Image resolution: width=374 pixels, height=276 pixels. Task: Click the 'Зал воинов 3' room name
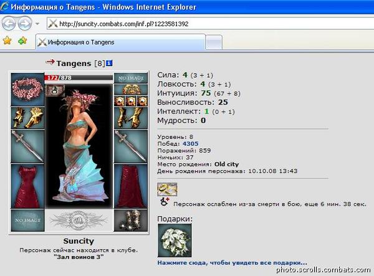[x=79, y=257]
